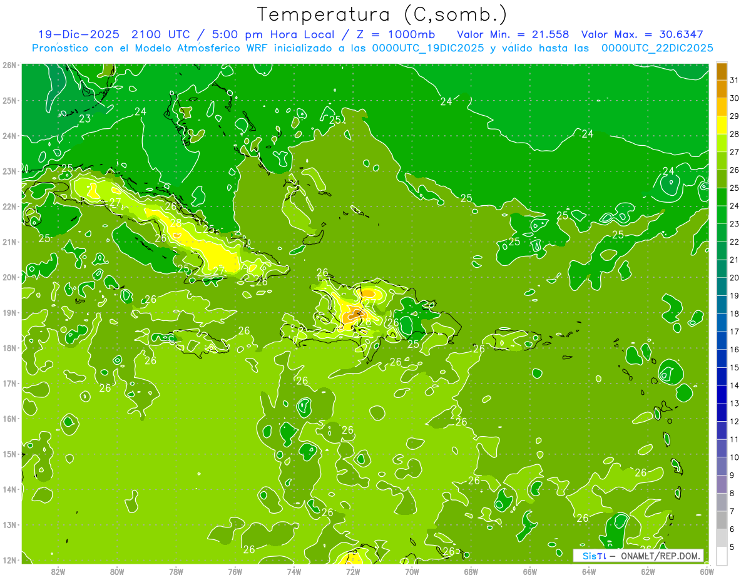Click the '23N' latitude axis label
This screenshot has width=751, height=580.
click(x=9, y=171)
